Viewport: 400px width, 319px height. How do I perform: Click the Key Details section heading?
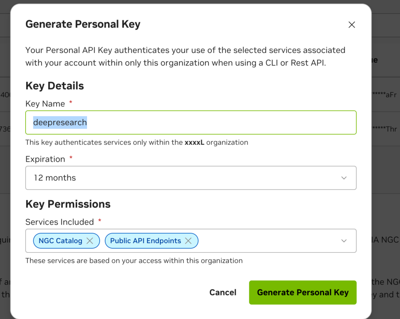click(54, 85)
